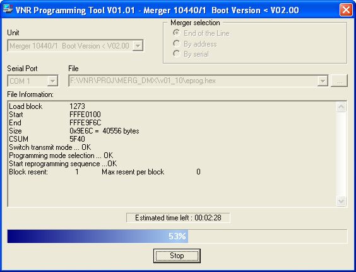This screenshot has width=356, height=272.
Task: Click the 53% progress bar
Action: (x=177, y=236)
